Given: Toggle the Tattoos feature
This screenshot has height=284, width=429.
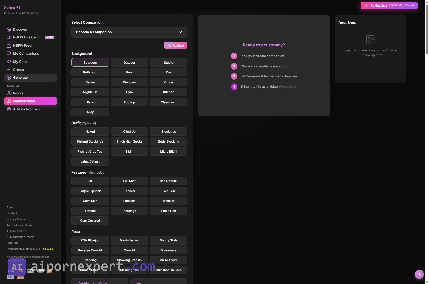Looking at the screenshot, I should (90, 211).
